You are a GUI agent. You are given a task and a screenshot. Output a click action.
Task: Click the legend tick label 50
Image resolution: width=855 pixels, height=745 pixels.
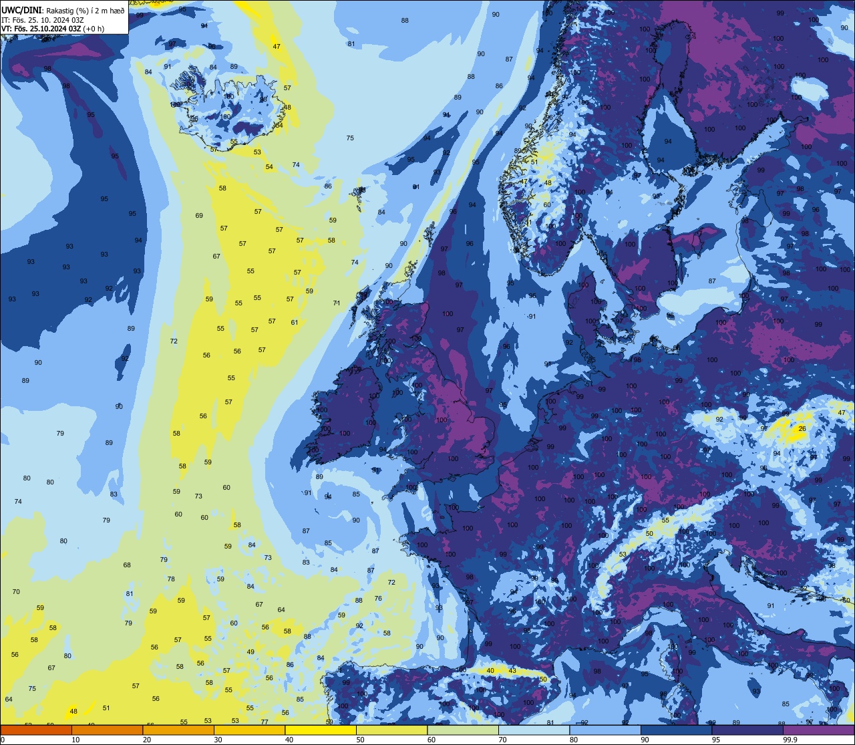360,740
